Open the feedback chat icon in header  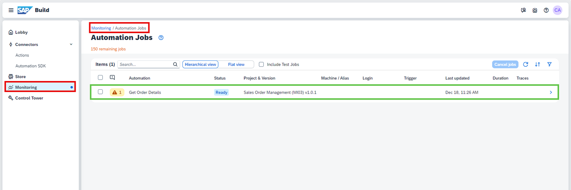coord(523,10)
